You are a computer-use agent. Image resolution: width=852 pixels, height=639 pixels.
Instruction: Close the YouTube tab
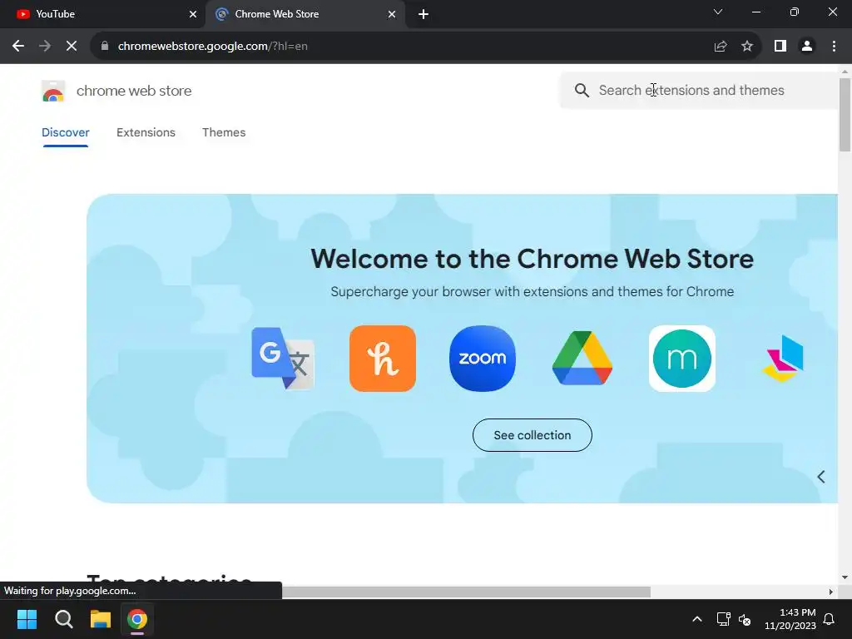click(193, 14)
